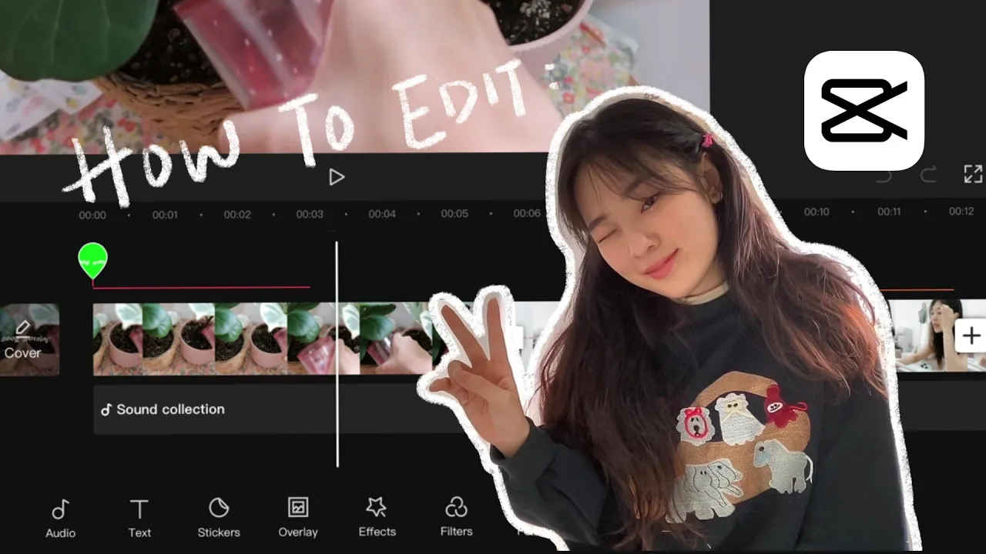Add a new clip with plus button

point(971,336)
